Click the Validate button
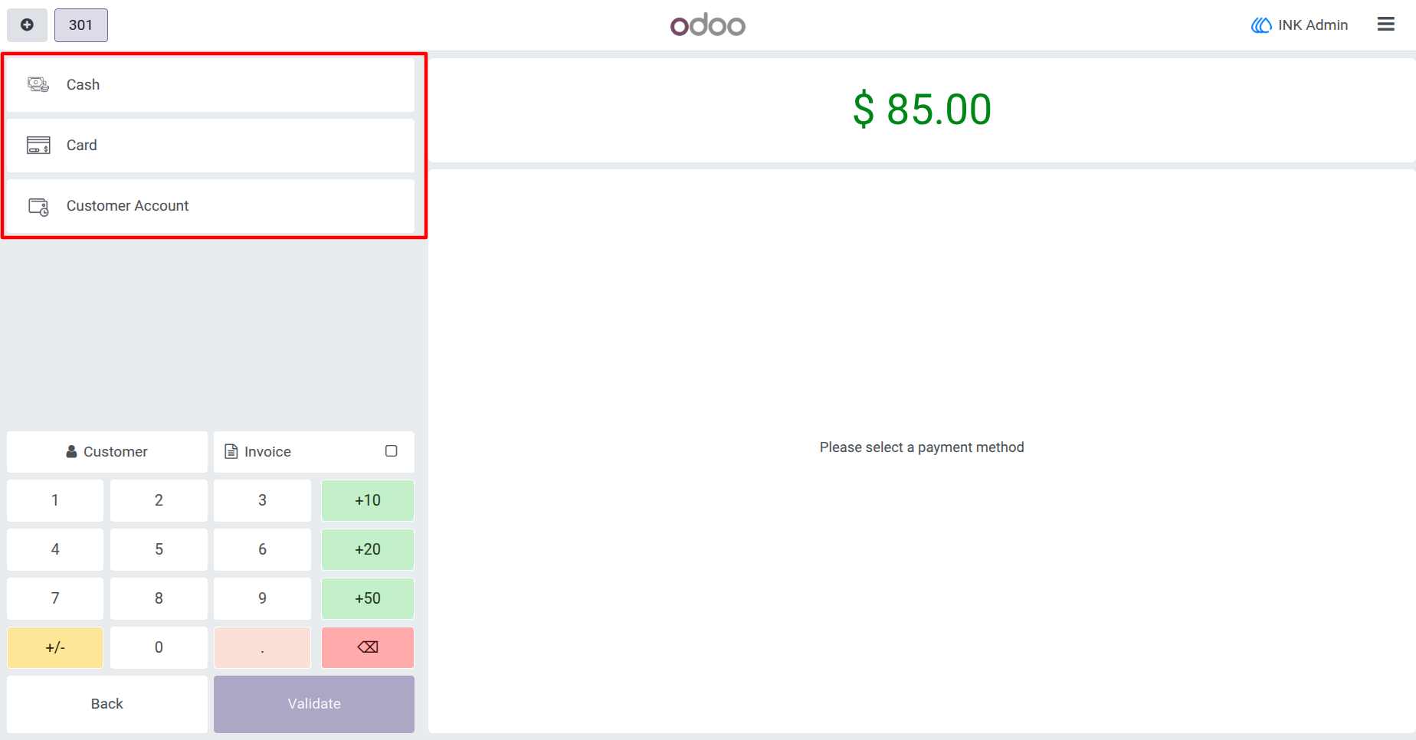1416x740 pixels. click(314, 704)
